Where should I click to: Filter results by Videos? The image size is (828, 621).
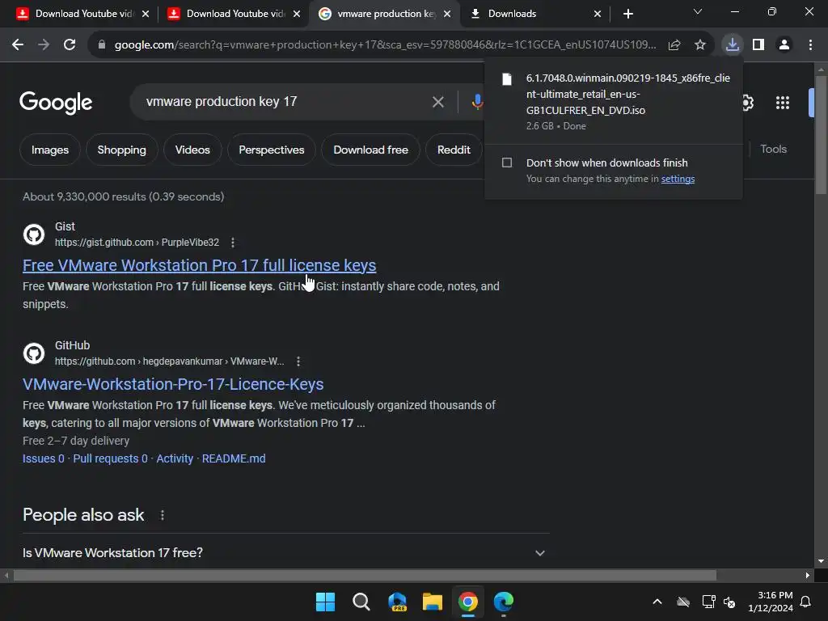click(x=192, y=150)
